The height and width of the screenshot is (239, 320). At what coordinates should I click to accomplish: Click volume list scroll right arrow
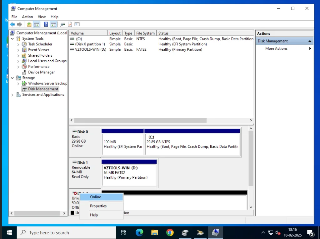[251, 120]
